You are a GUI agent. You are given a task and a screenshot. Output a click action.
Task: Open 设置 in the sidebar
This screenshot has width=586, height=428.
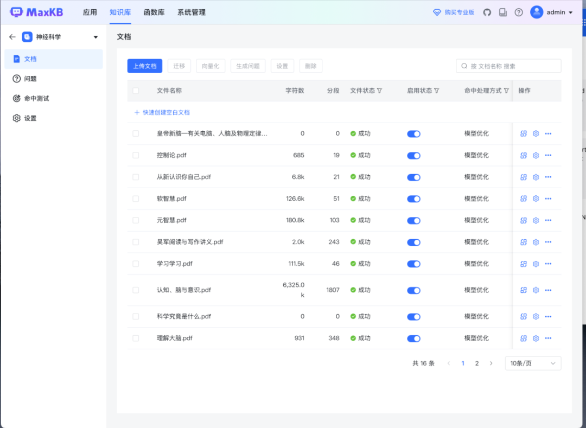point(53,118)
